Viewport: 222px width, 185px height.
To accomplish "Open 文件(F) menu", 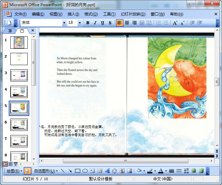I will (20, 14).
